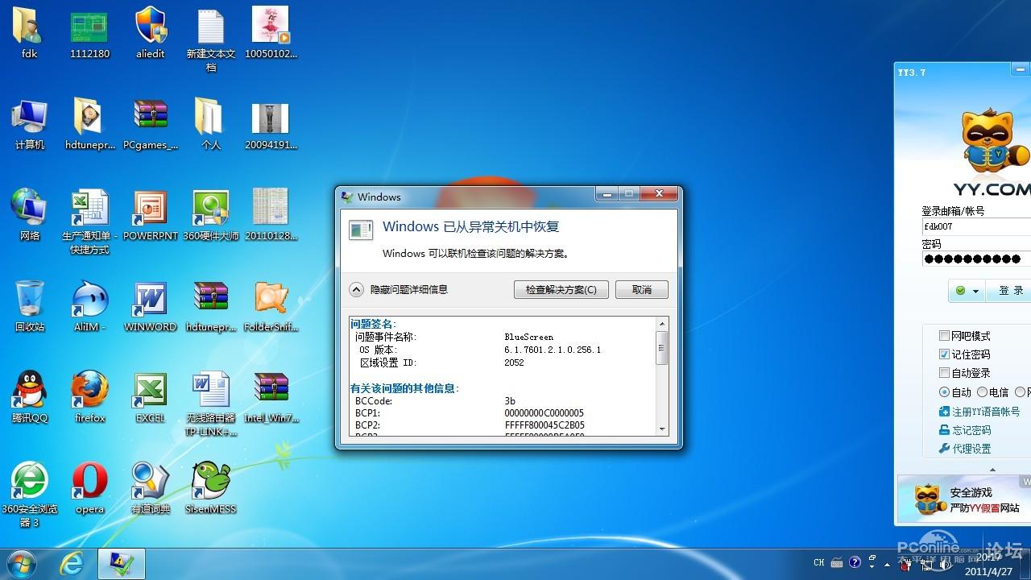
Task: Check the 网吧模式 checkbox in YY
Action: point(944,336)
